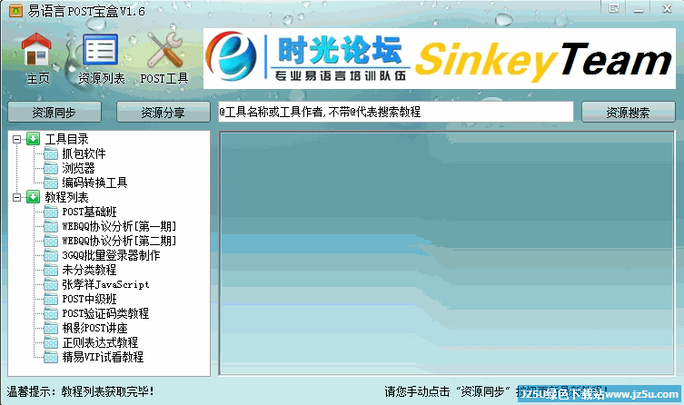Click folder icon beside 编码转换工具
Screen dimensions: 684x405
(51, 183)
